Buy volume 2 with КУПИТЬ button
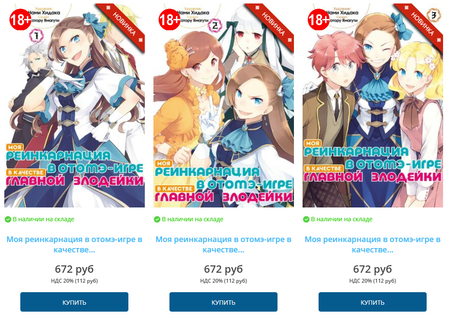Screen dimensions: 469x322 tap(223, 302)
